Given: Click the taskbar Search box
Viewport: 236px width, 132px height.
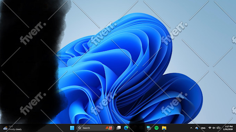Looking at the screenshot, I should pyautogui.click(x=95, y=128).
